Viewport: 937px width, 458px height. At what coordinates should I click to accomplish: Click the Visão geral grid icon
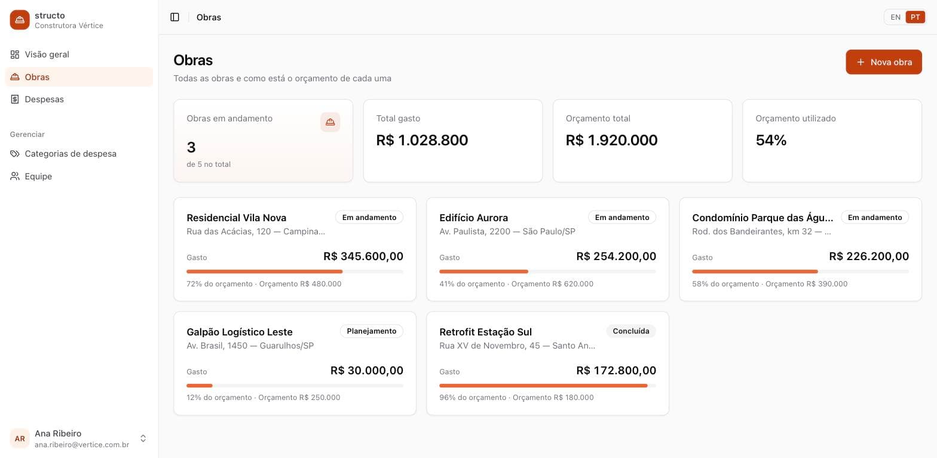coord(15,54)
